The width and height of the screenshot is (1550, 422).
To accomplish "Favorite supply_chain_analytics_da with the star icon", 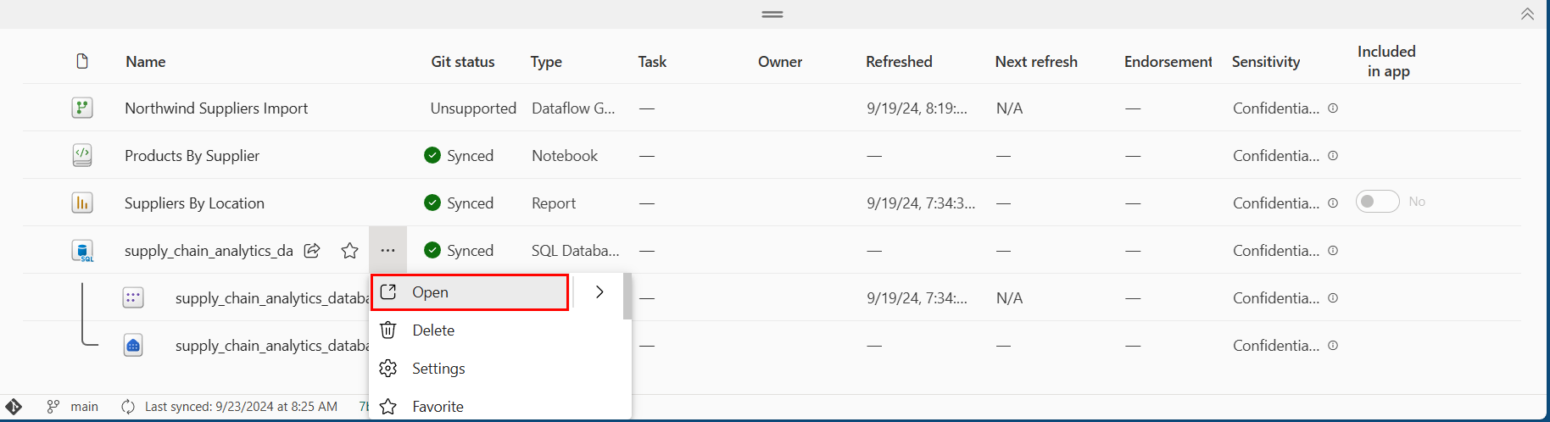I will (x=349, y=250).
